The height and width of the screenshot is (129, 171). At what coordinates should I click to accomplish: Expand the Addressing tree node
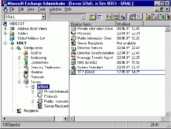[19, 58]
